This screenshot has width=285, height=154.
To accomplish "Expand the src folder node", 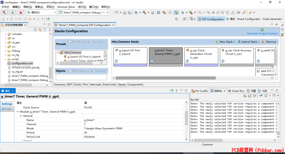I will point(6,47).
